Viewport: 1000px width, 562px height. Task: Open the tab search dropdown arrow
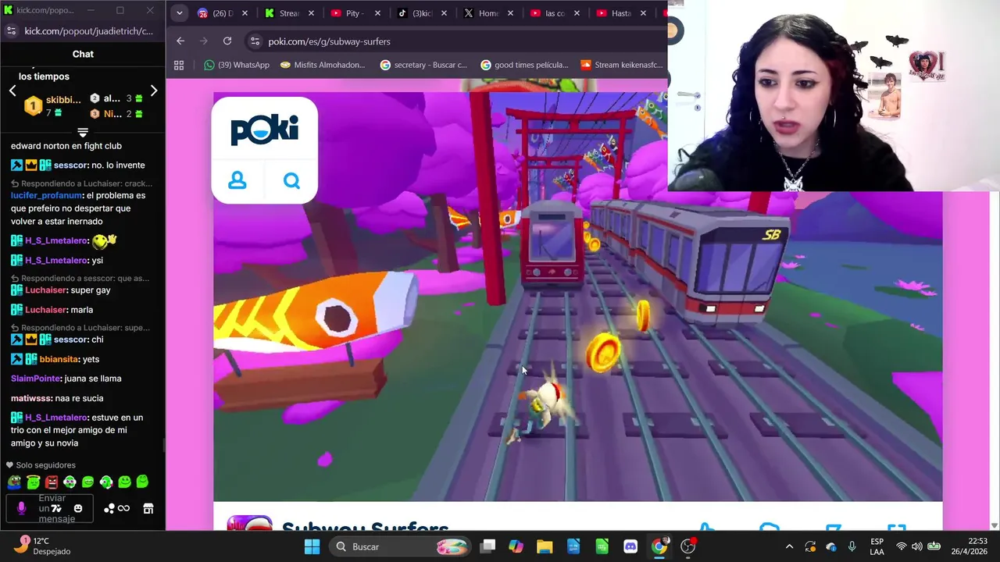click(179, 13)
